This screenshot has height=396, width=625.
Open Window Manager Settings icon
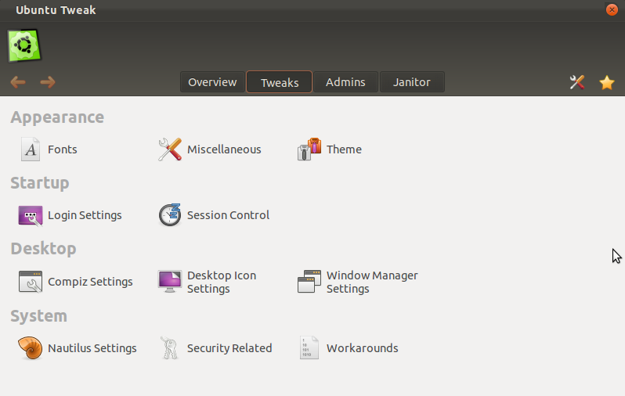[309, 282]
